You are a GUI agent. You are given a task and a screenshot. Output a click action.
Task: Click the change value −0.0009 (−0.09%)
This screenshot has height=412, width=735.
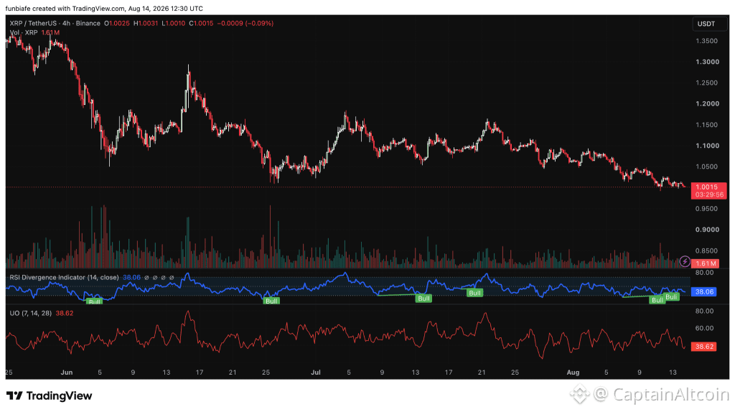click(x=245, y=24)
